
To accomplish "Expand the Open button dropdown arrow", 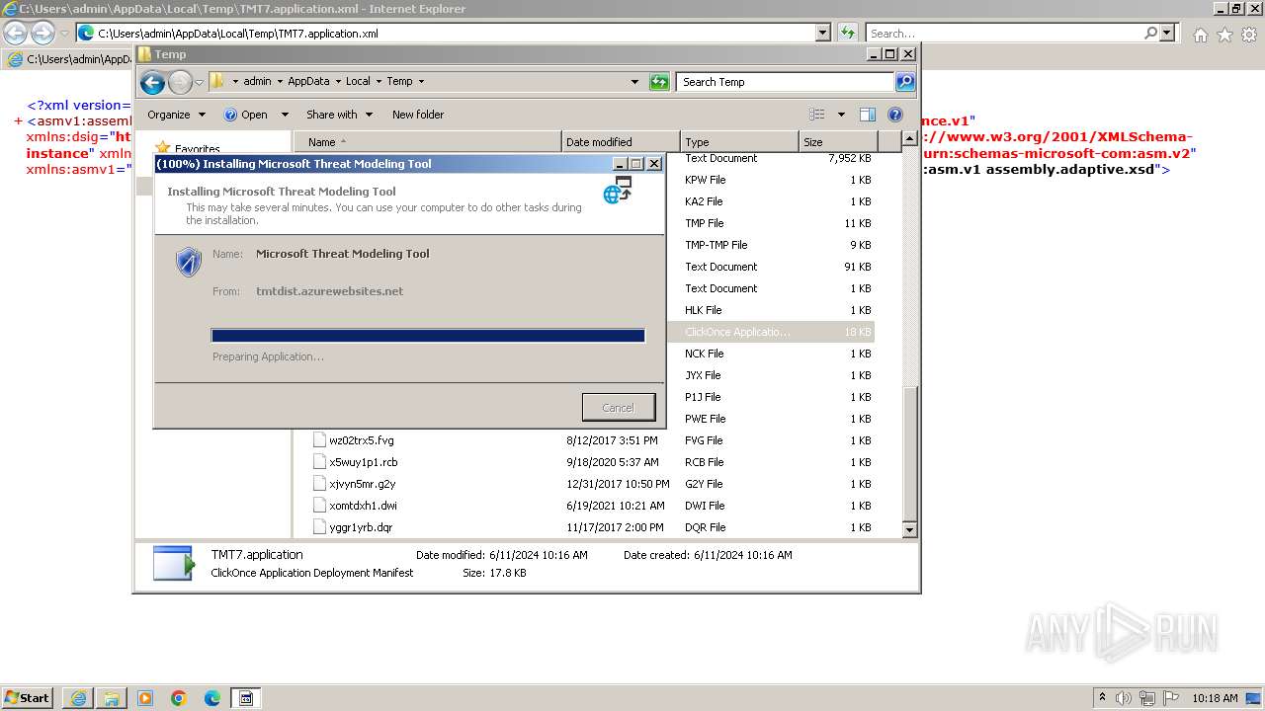I will tap(285, 115).
